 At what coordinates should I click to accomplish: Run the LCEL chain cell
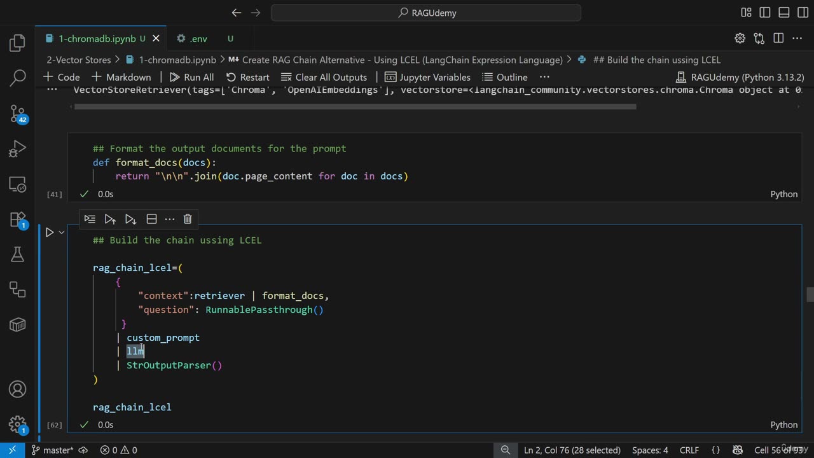pos(49,232)
